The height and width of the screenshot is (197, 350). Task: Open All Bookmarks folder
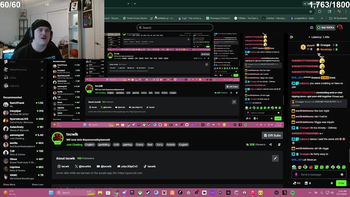(338, 18)
